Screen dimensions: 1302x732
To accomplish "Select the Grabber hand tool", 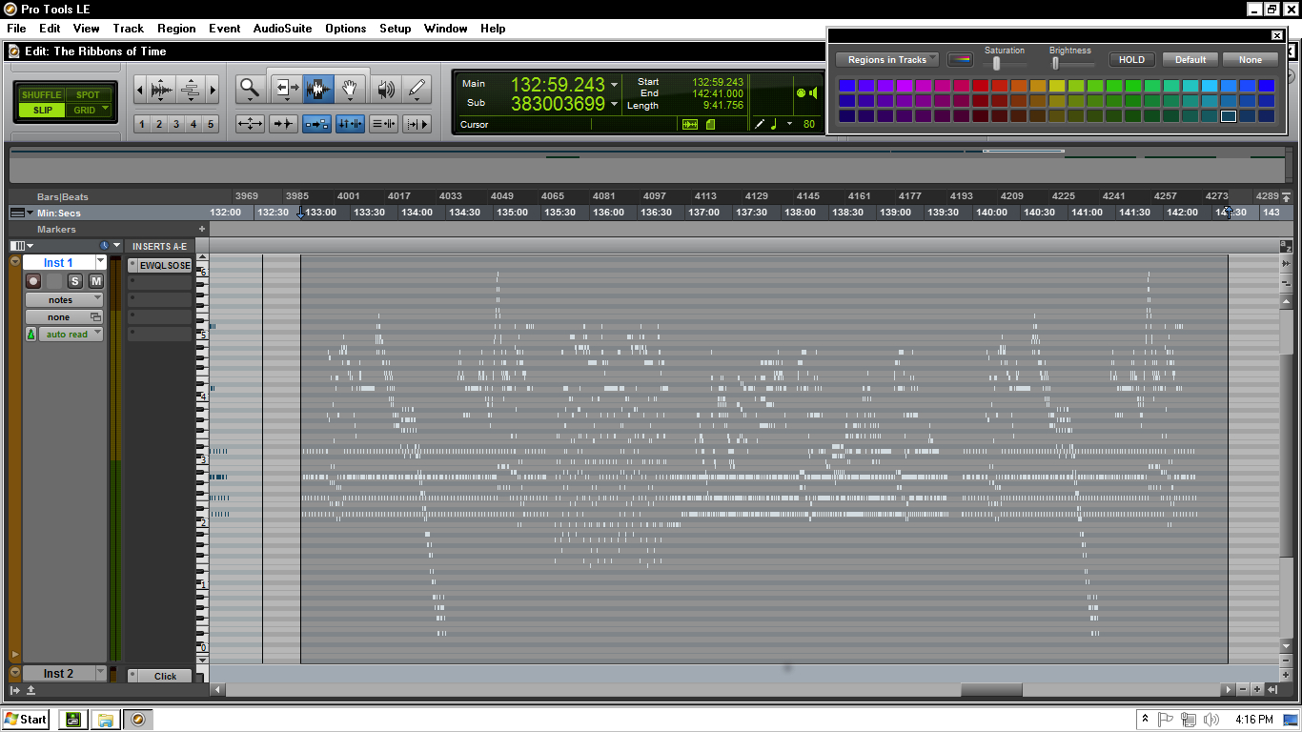I will tap(350, 90).
